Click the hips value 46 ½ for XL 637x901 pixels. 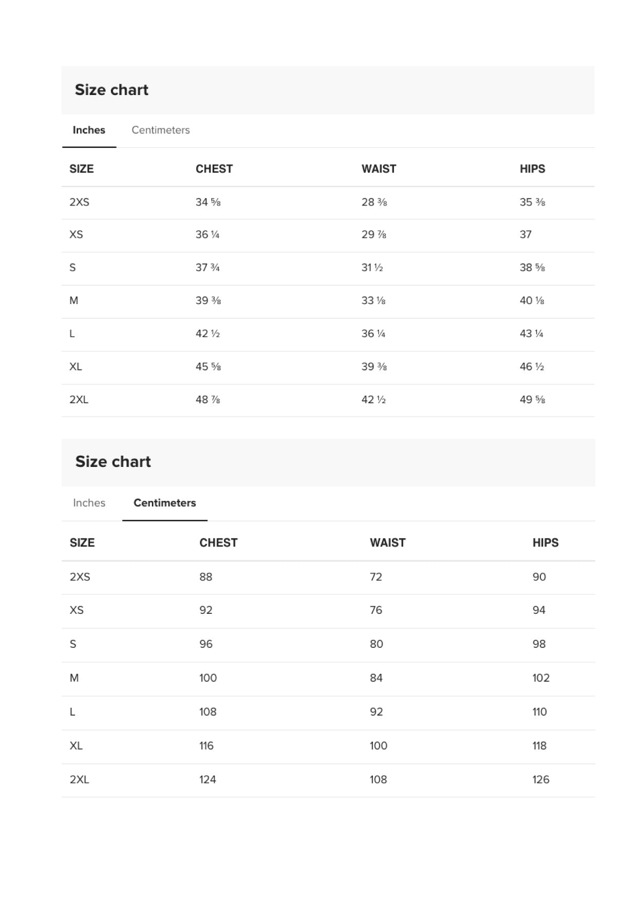click(x=532, y=367)
